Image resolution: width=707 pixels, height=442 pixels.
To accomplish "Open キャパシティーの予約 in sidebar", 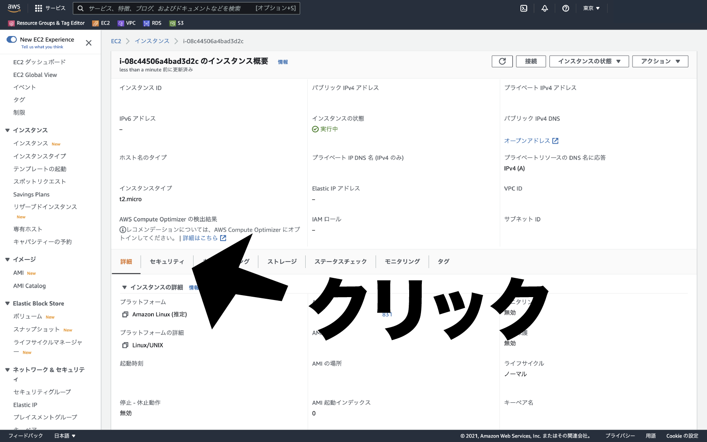I will click(x=43, y=242).
